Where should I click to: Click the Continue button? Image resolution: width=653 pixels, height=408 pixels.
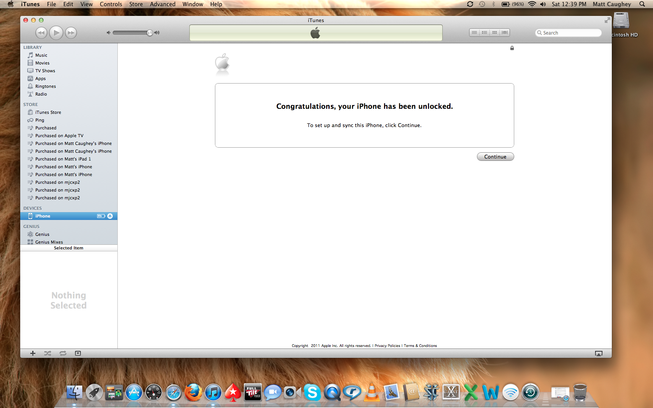(495, 157)
